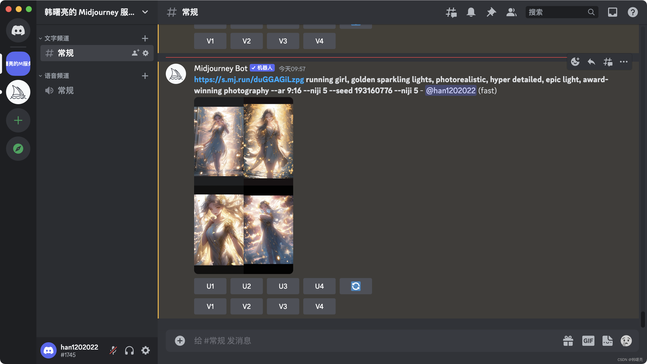Click the upper V1 button of previous message
Viewport: 647px width, 364px height.
click(210, 41)
